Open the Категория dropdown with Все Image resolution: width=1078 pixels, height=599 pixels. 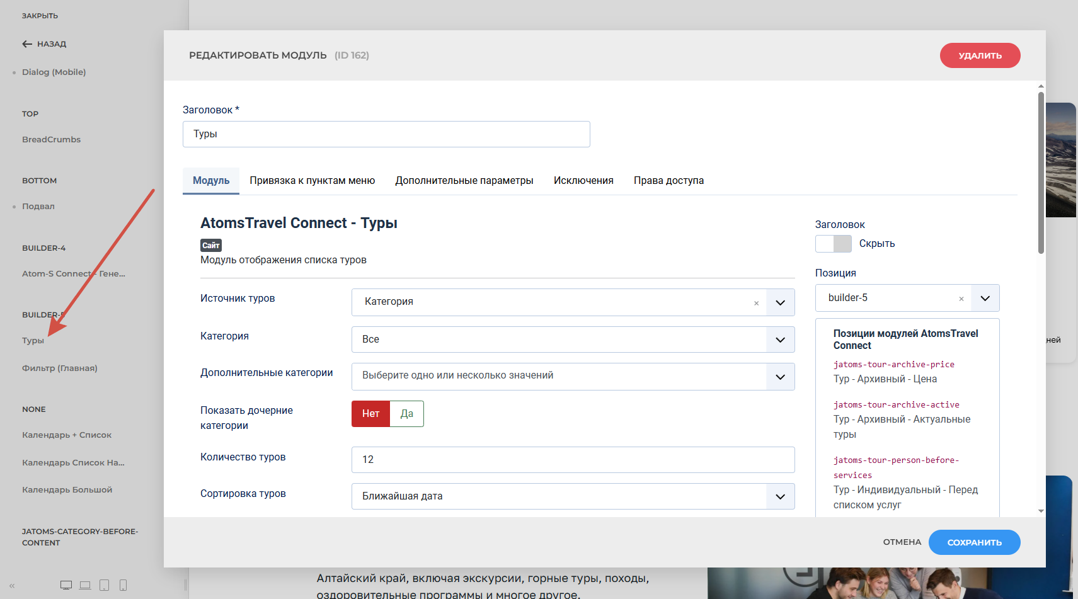[x=573, y=339]
